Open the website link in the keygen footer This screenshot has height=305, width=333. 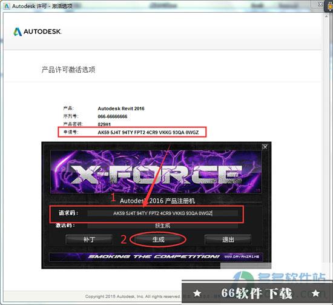(242, 256)
